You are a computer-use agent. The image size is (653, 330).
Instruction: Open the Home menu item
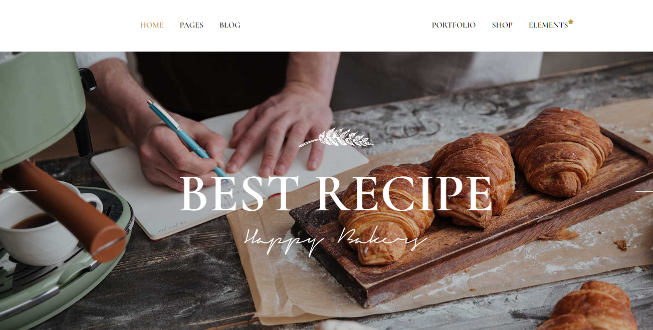152,25
